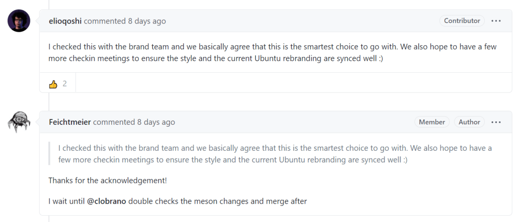Image resolution: width=521 pixels, height=222 pixels.
Task: Click "Thanks for the acknowledgement!" text
Action: (108, 180)
